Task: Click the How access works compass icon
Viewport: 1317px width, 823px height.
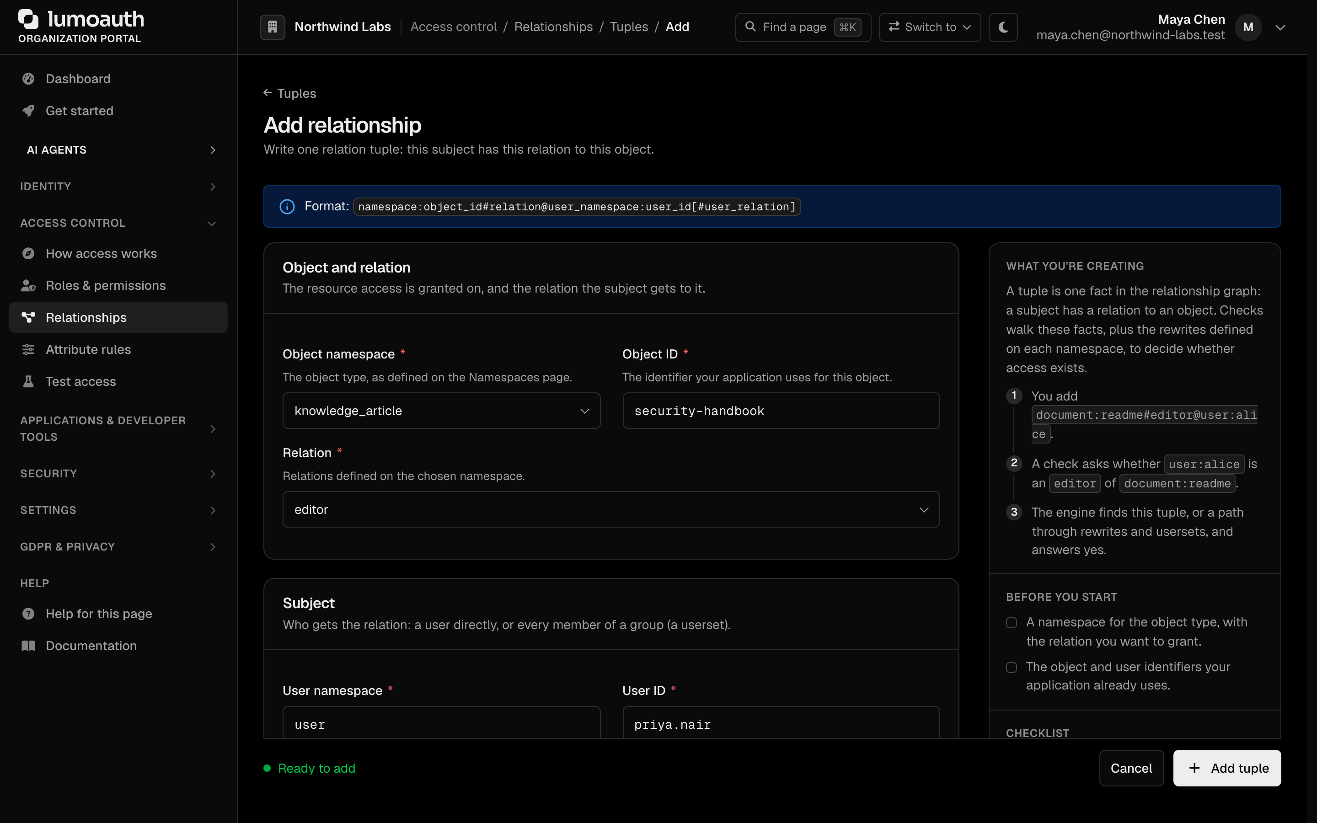Action: click(28, 254)
